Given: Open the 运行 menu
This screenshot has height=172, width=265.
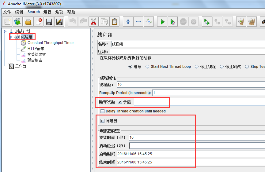Looking at the screenshot, I should click(47, 12).
